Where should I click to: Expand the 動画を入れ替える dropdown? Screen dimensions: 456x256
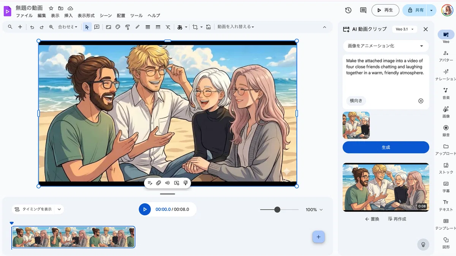(x=236, y=27)
